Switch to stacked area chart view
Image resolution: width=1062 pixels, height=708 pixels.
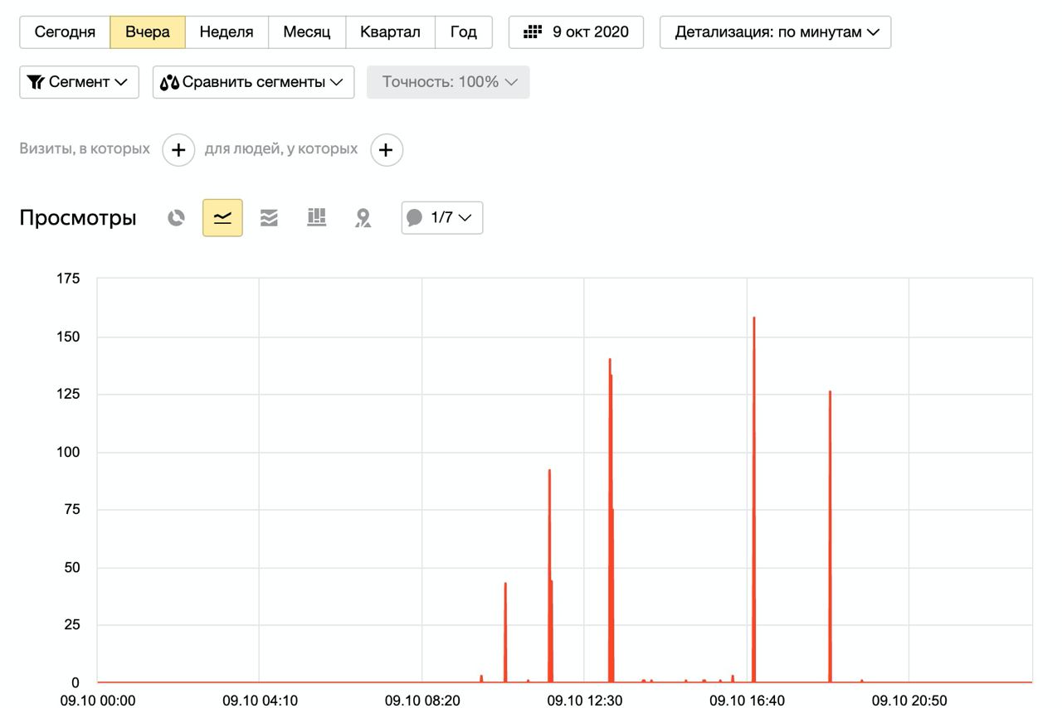269,218
